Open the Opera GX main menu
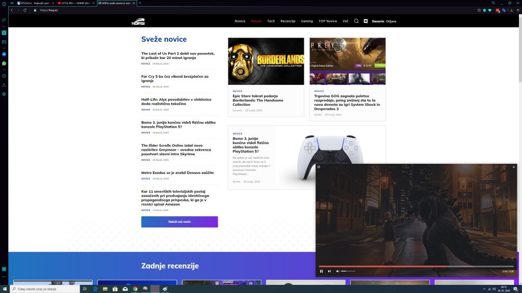Screen dimensions: 522x293 click(x=4, y=4)
